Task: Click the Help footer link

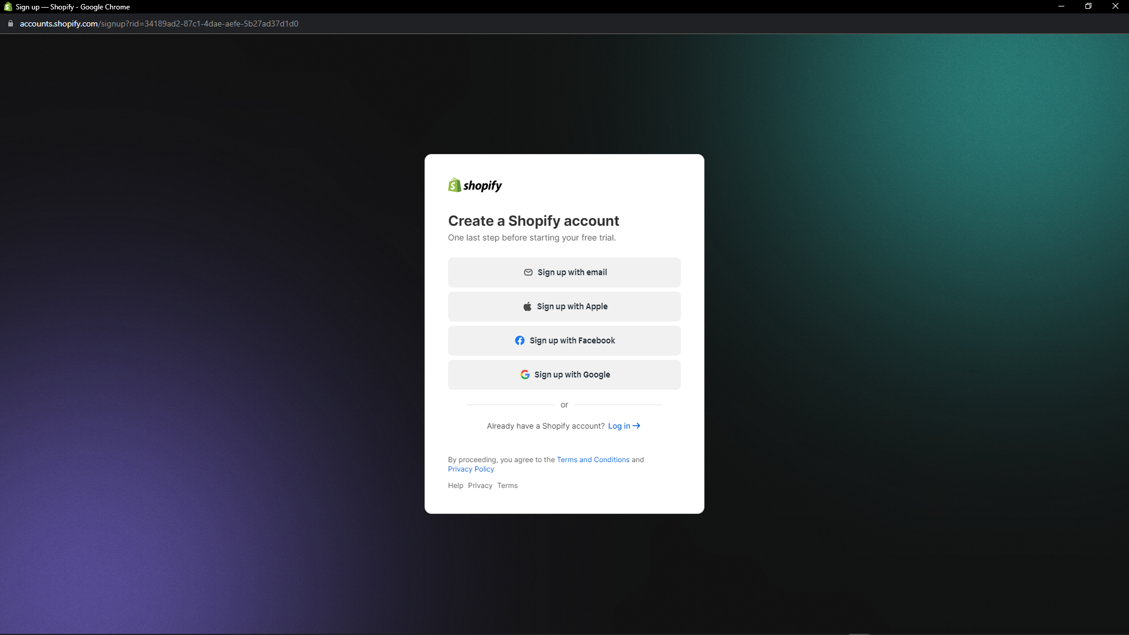Action: (x=455, y=486)
